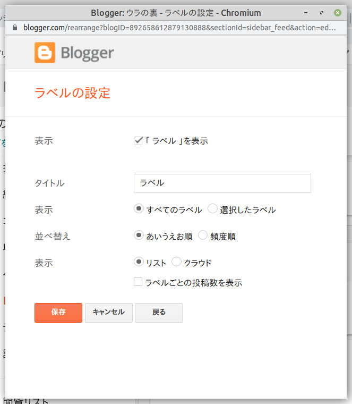Click the orange Blogger logo icon

(x=45, y=53)
